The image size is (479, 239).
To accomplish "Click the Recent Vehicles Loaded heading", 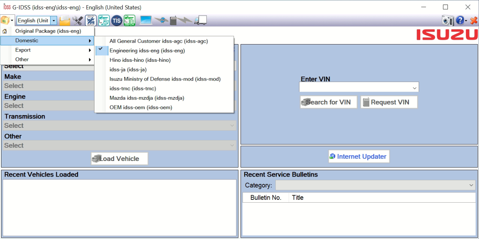I will 41,175.
